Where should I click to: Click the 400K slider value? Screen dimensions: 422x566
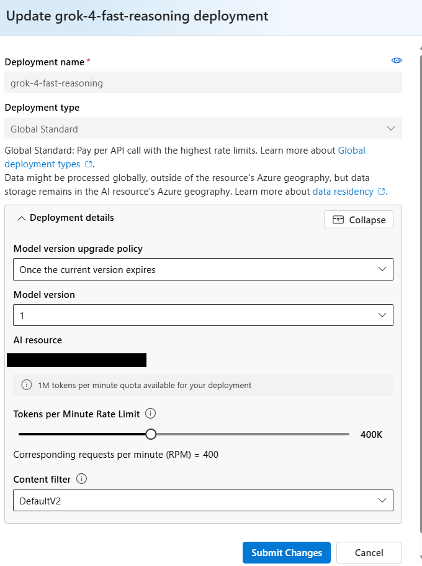click(371, 434)
